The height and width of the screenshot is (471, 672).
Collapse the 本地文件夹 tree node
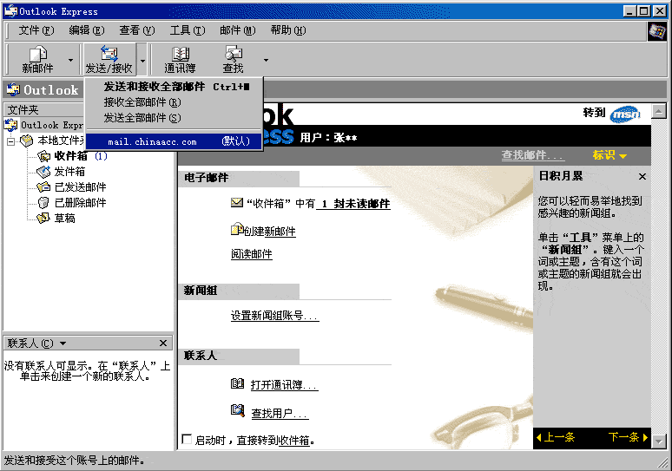click(x=10, y=141)
